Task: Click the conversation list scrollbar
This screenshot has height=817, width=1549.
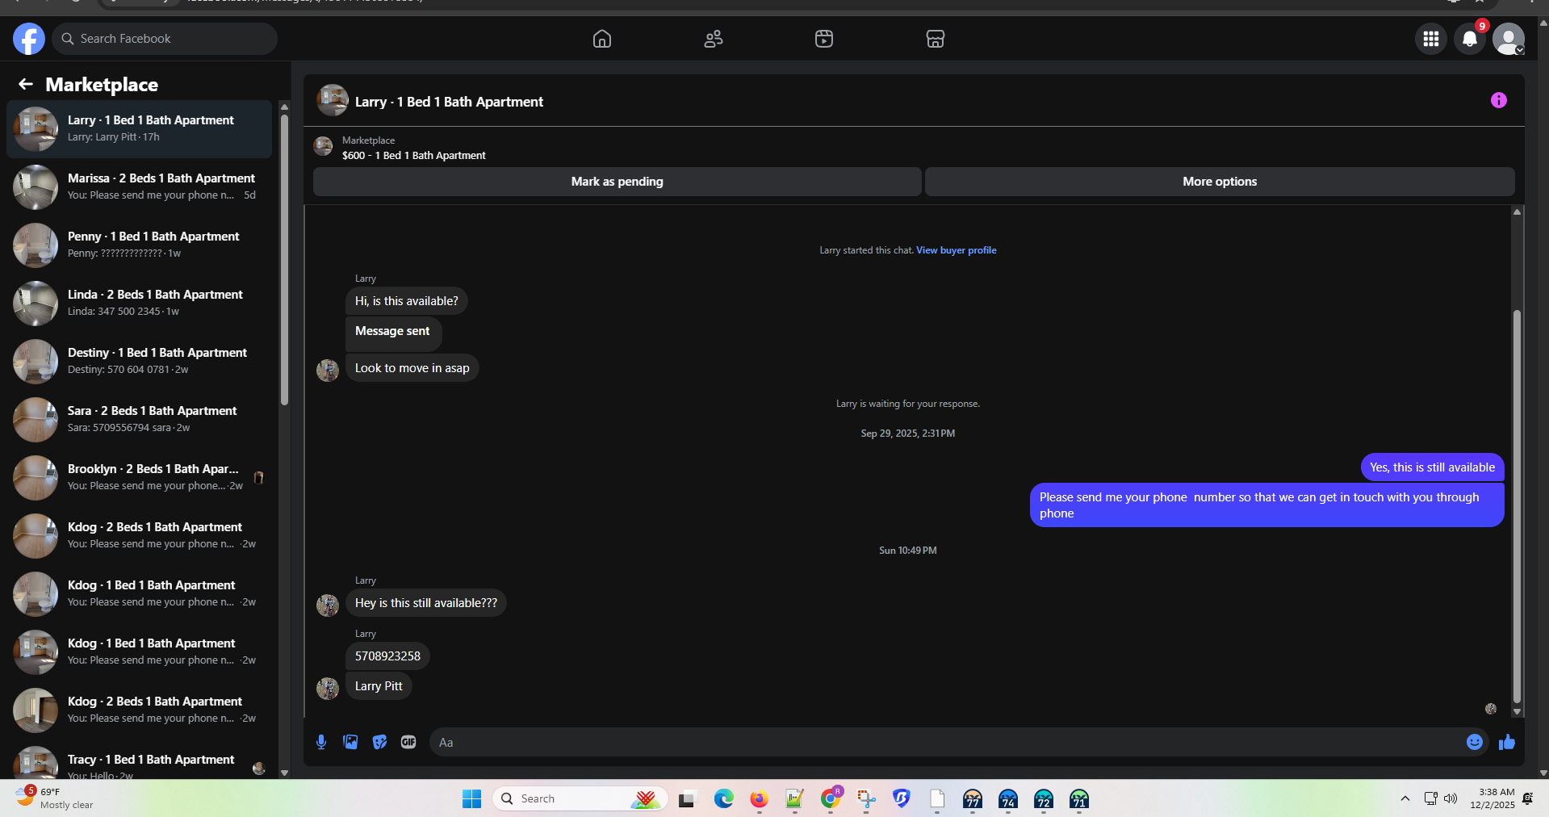Action: pyautogui.click(x=284, y=260)
